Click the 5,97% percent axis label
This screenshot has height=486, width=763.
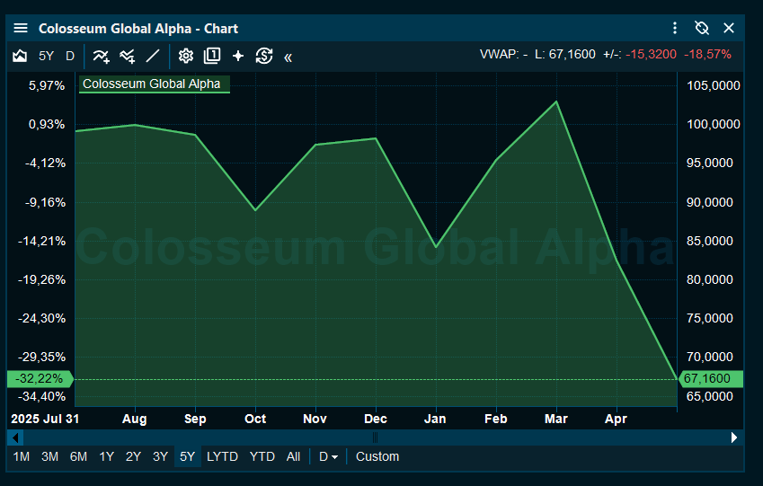(46, 85)
